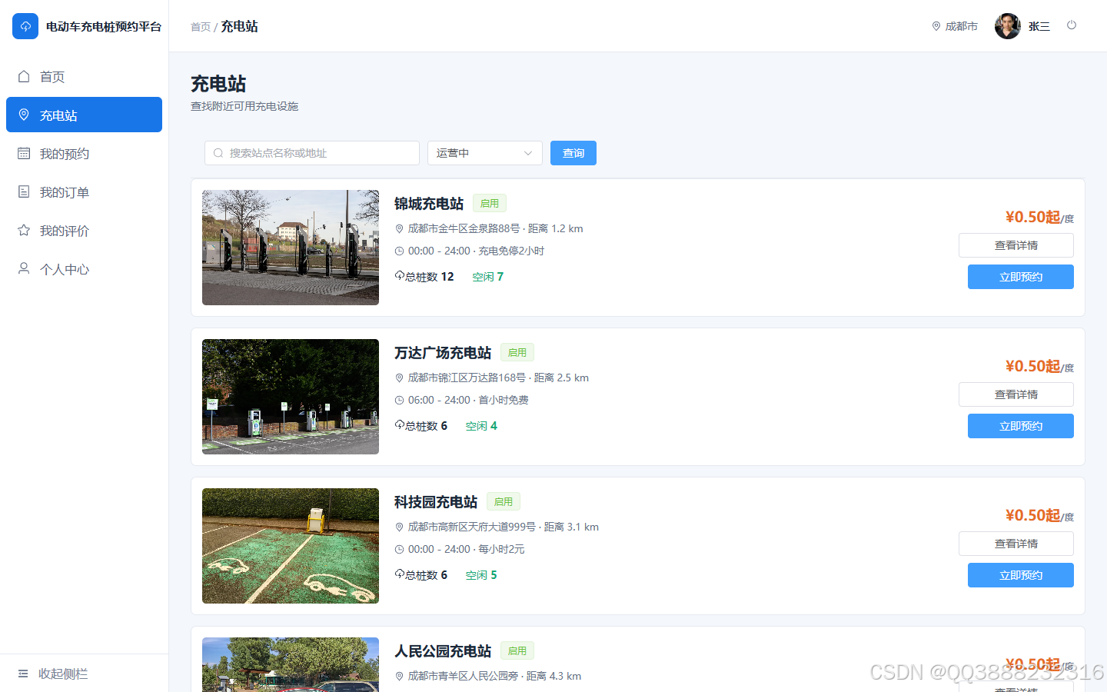Screen dimensions: 1107x692
Task: Click the 张三 username in header
Action: (x=1039, y=26)
